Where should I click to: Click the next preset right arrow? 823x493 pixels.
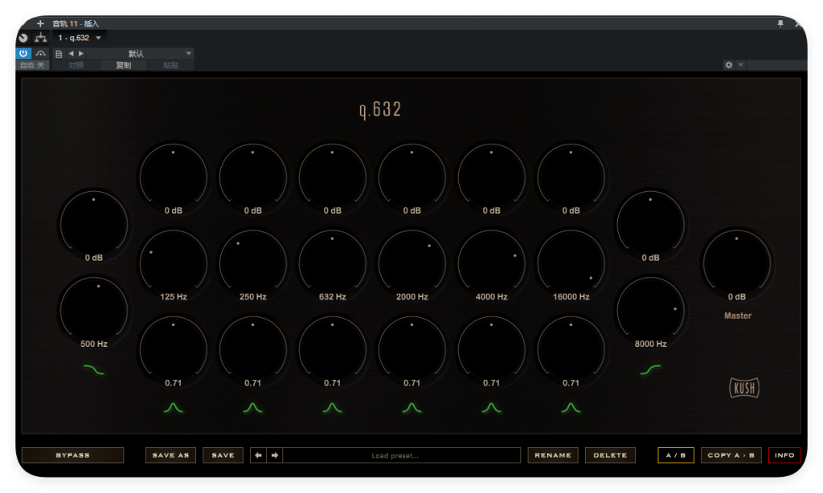(x=275, y=455)
